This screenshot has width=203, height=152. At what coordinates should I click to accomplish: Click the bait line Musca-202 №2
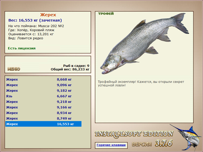click(x=36, y=26)
